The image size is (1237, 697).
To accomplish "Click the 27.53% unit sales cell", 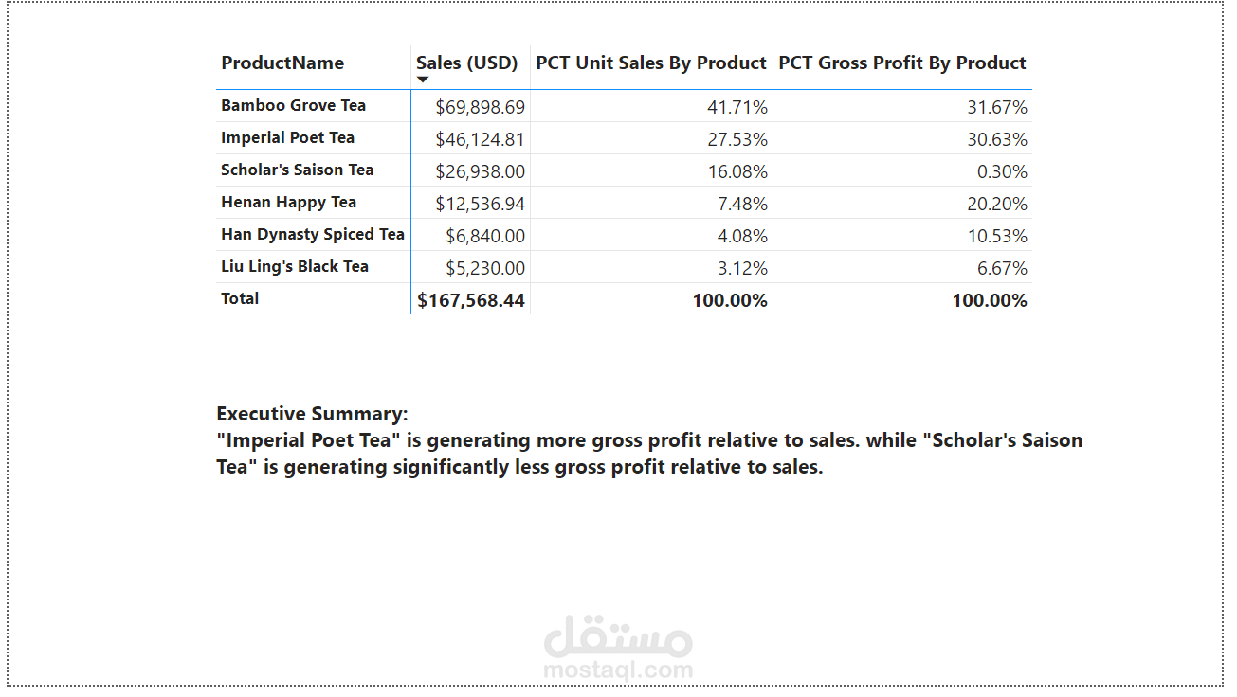I will tap(737, 140).
